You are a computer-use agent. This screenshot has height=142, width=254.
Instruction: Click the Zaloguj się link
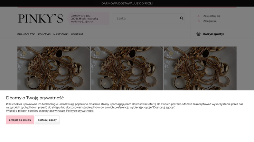click(210, 21)
